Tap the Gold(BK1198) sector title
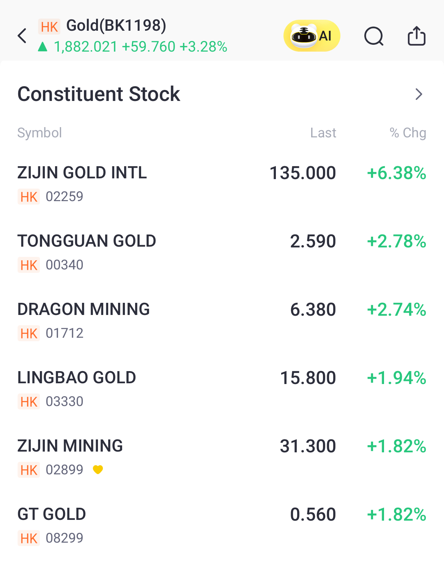The height and width of the screenshot is (562, 444). click(116, 26)
